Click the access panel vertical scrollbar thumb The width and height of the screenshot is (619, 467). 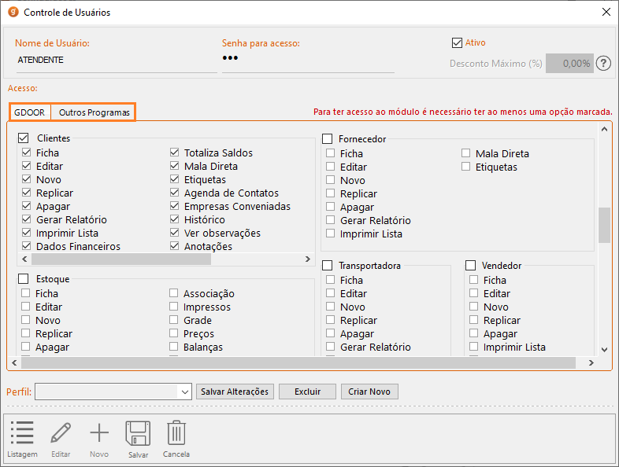[x=604, y=225]
